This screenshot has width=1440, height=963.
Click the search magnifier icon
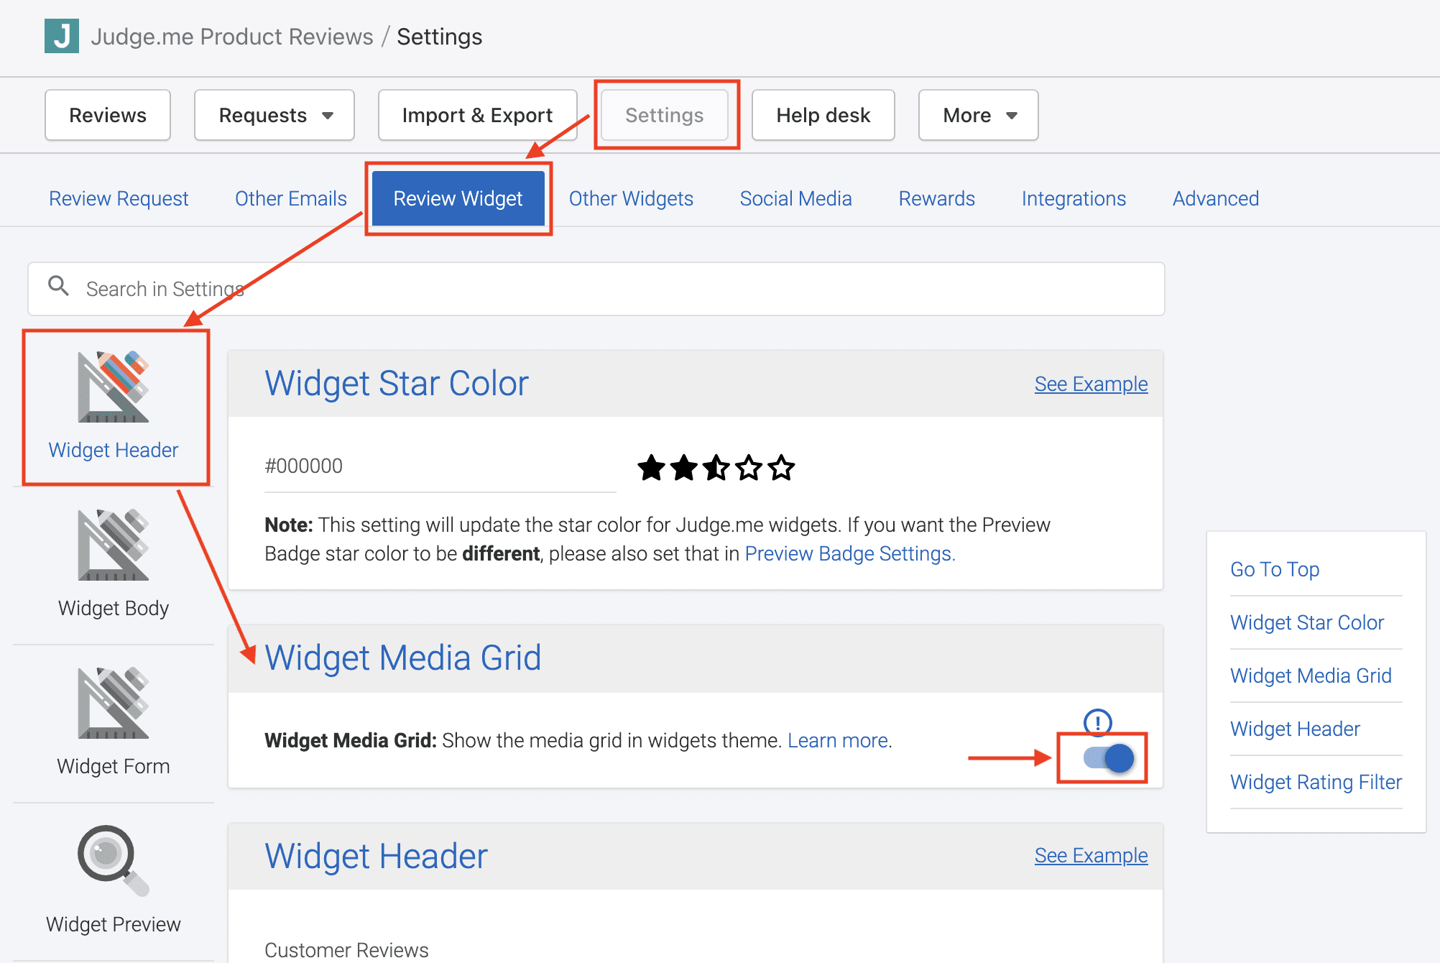[x=58, y=287]
